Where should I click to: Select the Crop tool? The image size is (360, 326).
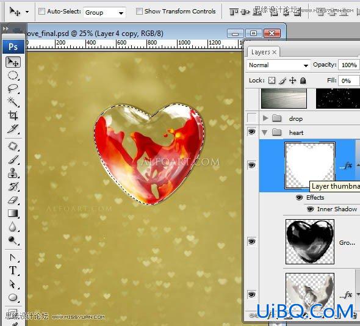13,115
